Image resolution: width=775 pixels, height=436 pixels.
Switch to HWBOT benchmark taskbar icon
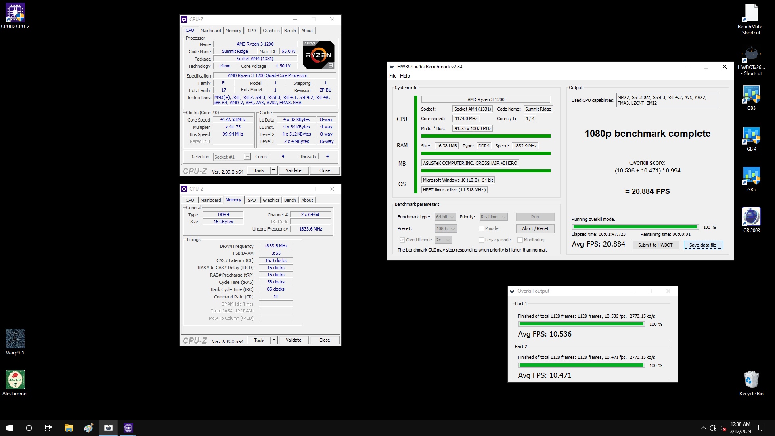(108, 428)
